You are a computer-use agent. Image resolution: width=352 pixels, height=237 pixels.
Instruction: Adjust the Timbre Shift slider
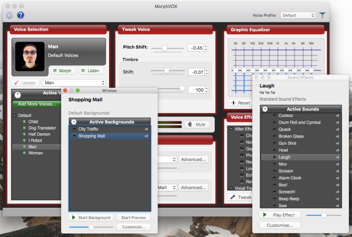click(x=166, y=71)
